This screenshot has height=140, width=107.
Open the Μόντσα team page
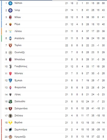point(19,73)
